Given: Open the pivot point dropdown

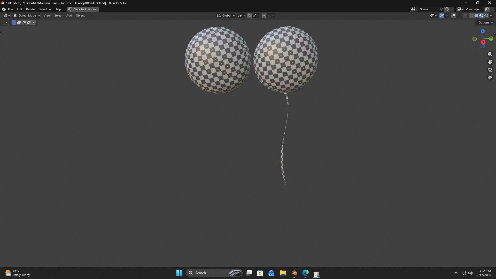Looking at the screenshot, I should 241,16.
